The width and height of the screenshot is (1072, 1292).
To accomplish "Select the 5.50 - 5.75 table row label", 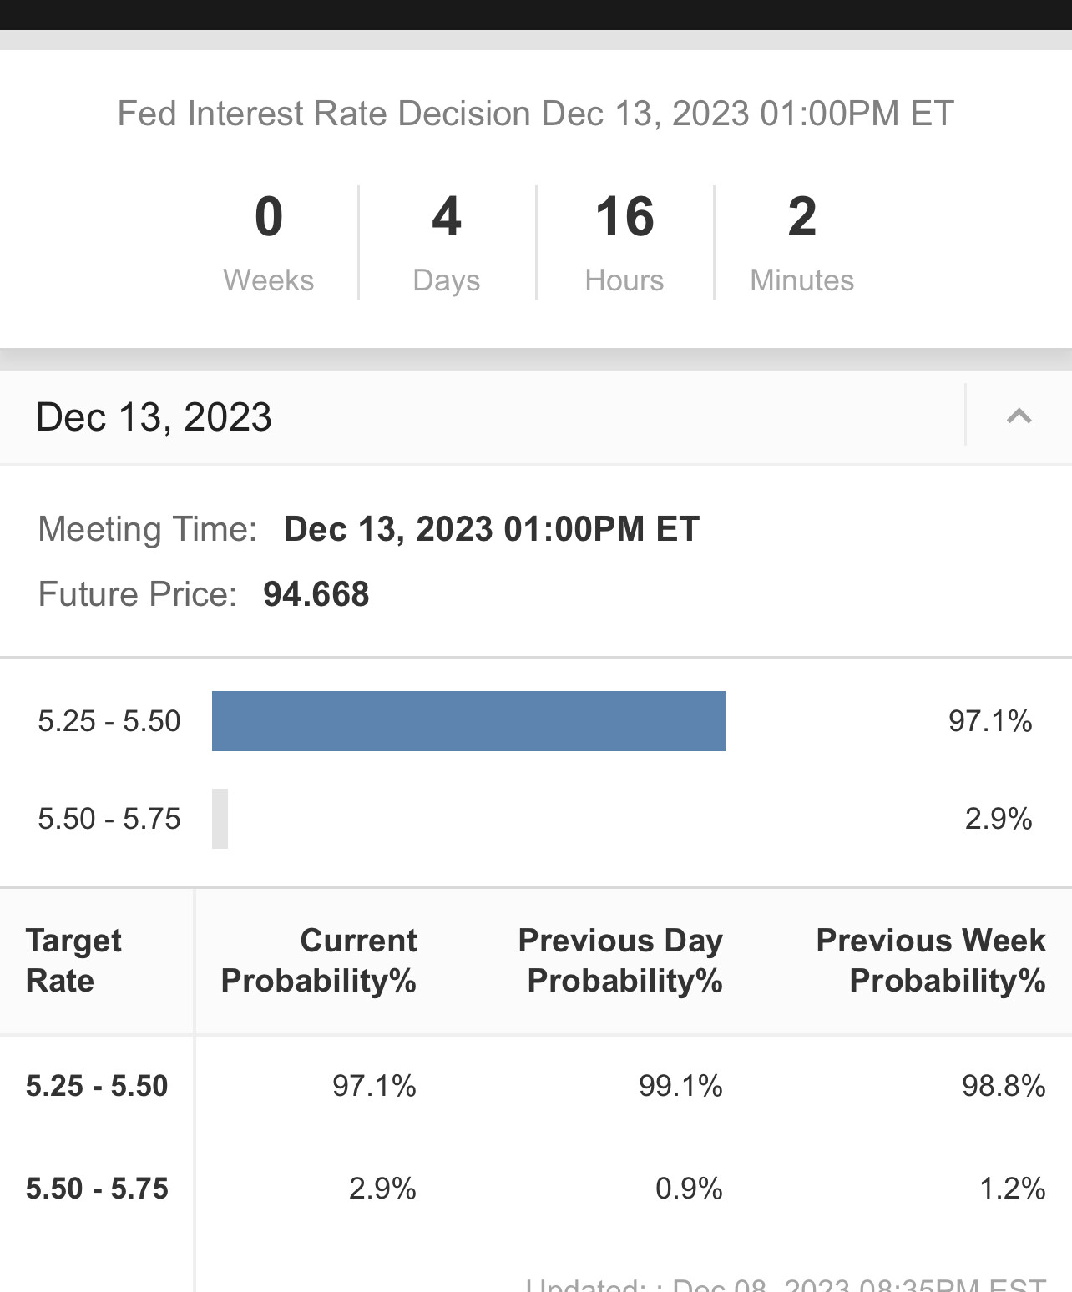I will (97, 1189).
